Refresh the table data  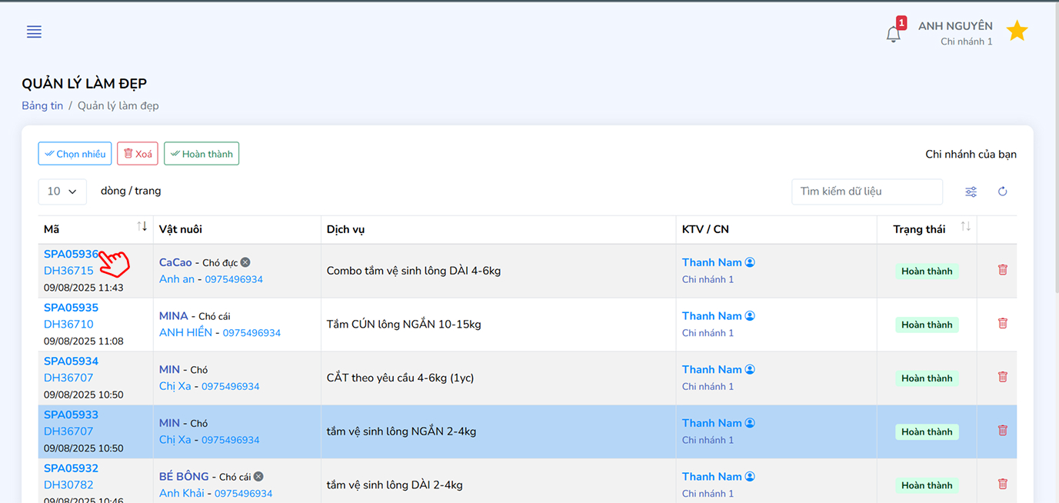(x=1002, y=192)
